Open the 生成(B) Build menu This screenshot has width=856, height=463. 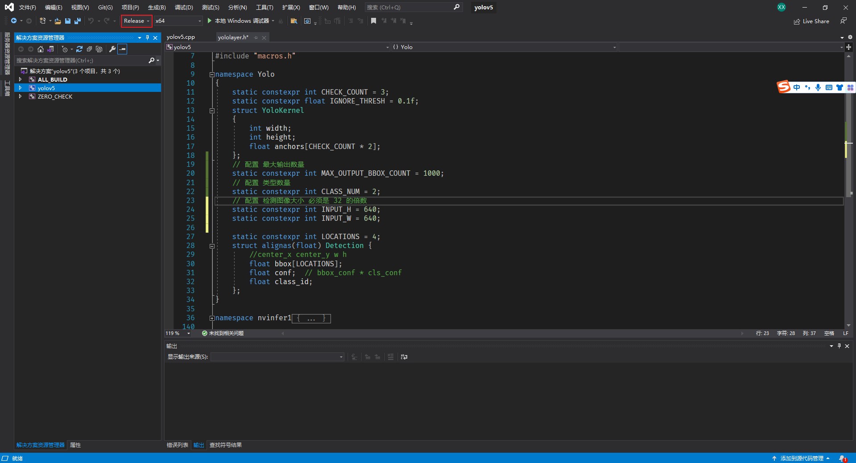pyautogui.click(x=157, y=8)
